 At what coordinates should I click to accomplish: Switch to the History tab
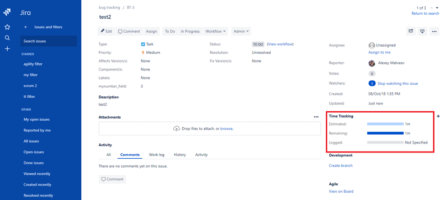click(180, 155)
